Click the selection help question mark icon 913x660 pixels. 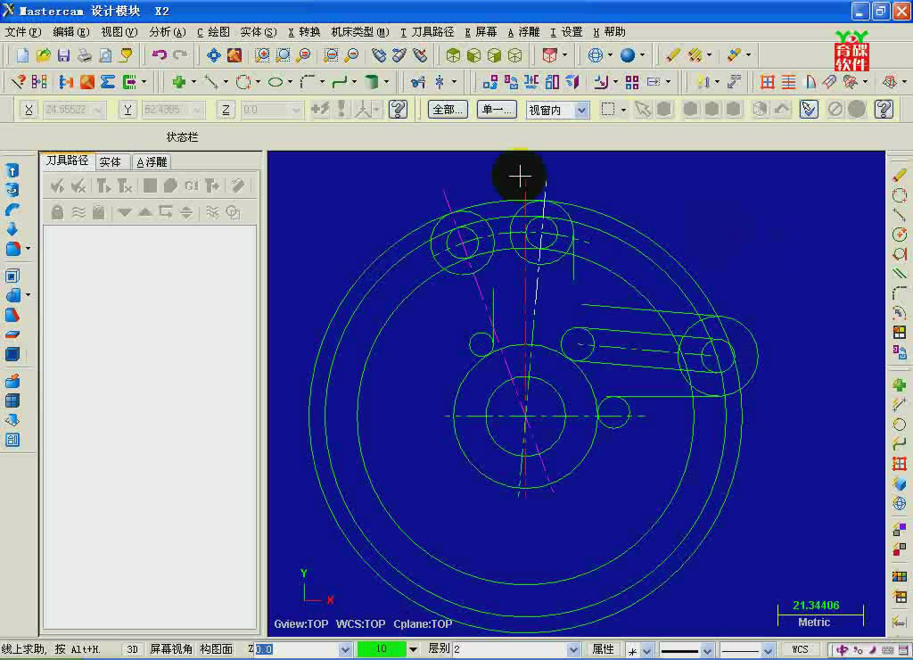coord(884,109)
